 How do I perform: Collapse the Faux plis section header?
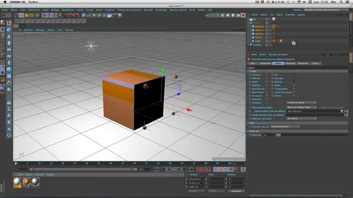tap(298, 131)
